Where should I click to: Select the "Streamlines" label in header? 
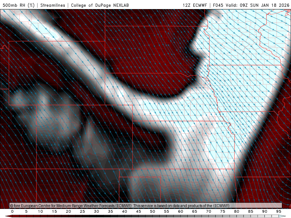coord(53,5)
